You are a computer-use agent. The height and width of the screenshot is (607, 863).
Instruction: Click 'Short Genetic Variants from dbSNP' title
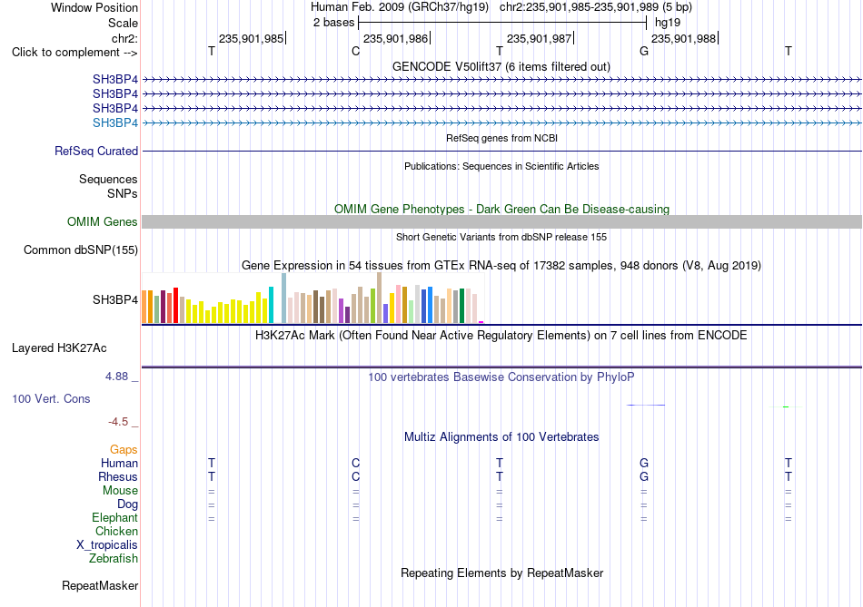pyautogui.click(x=501, y=237)
